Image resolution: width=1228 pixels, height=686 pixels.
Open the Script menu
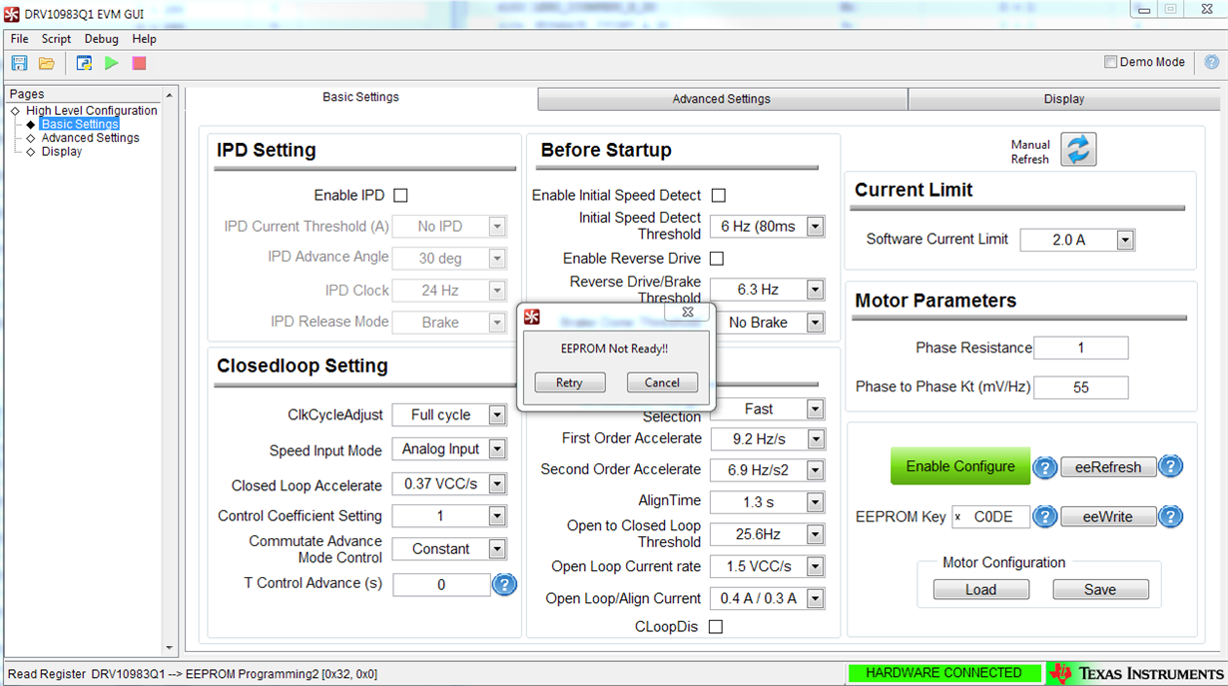tap(56, 39)
